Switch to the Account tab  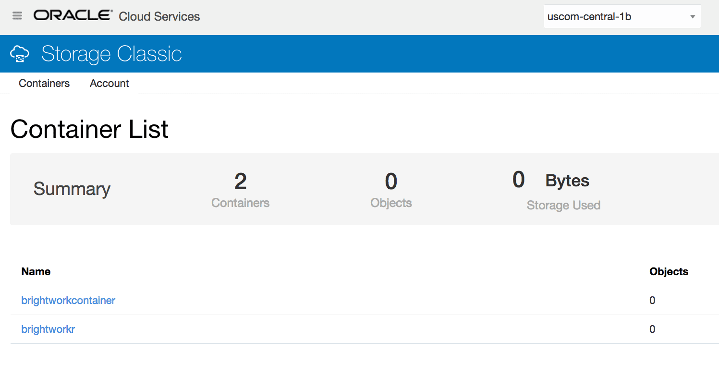pos(110,83)
